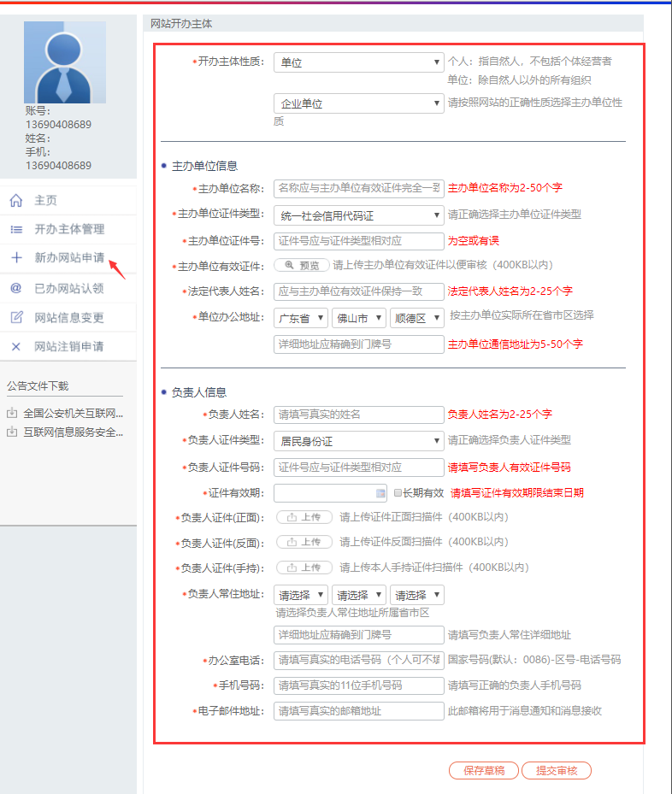
Task: Expand the 主办单位证件类型 dropdown
Action: 358,215
